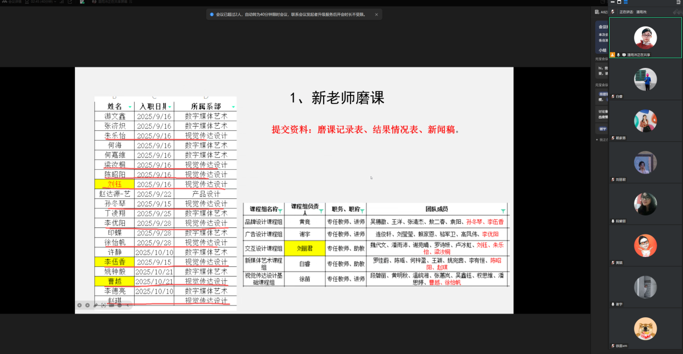683x354 pixels.
Task: Click the yellow highlighted 刘丽君 cell
Action: pyautogui.click(x=305, y=248)
